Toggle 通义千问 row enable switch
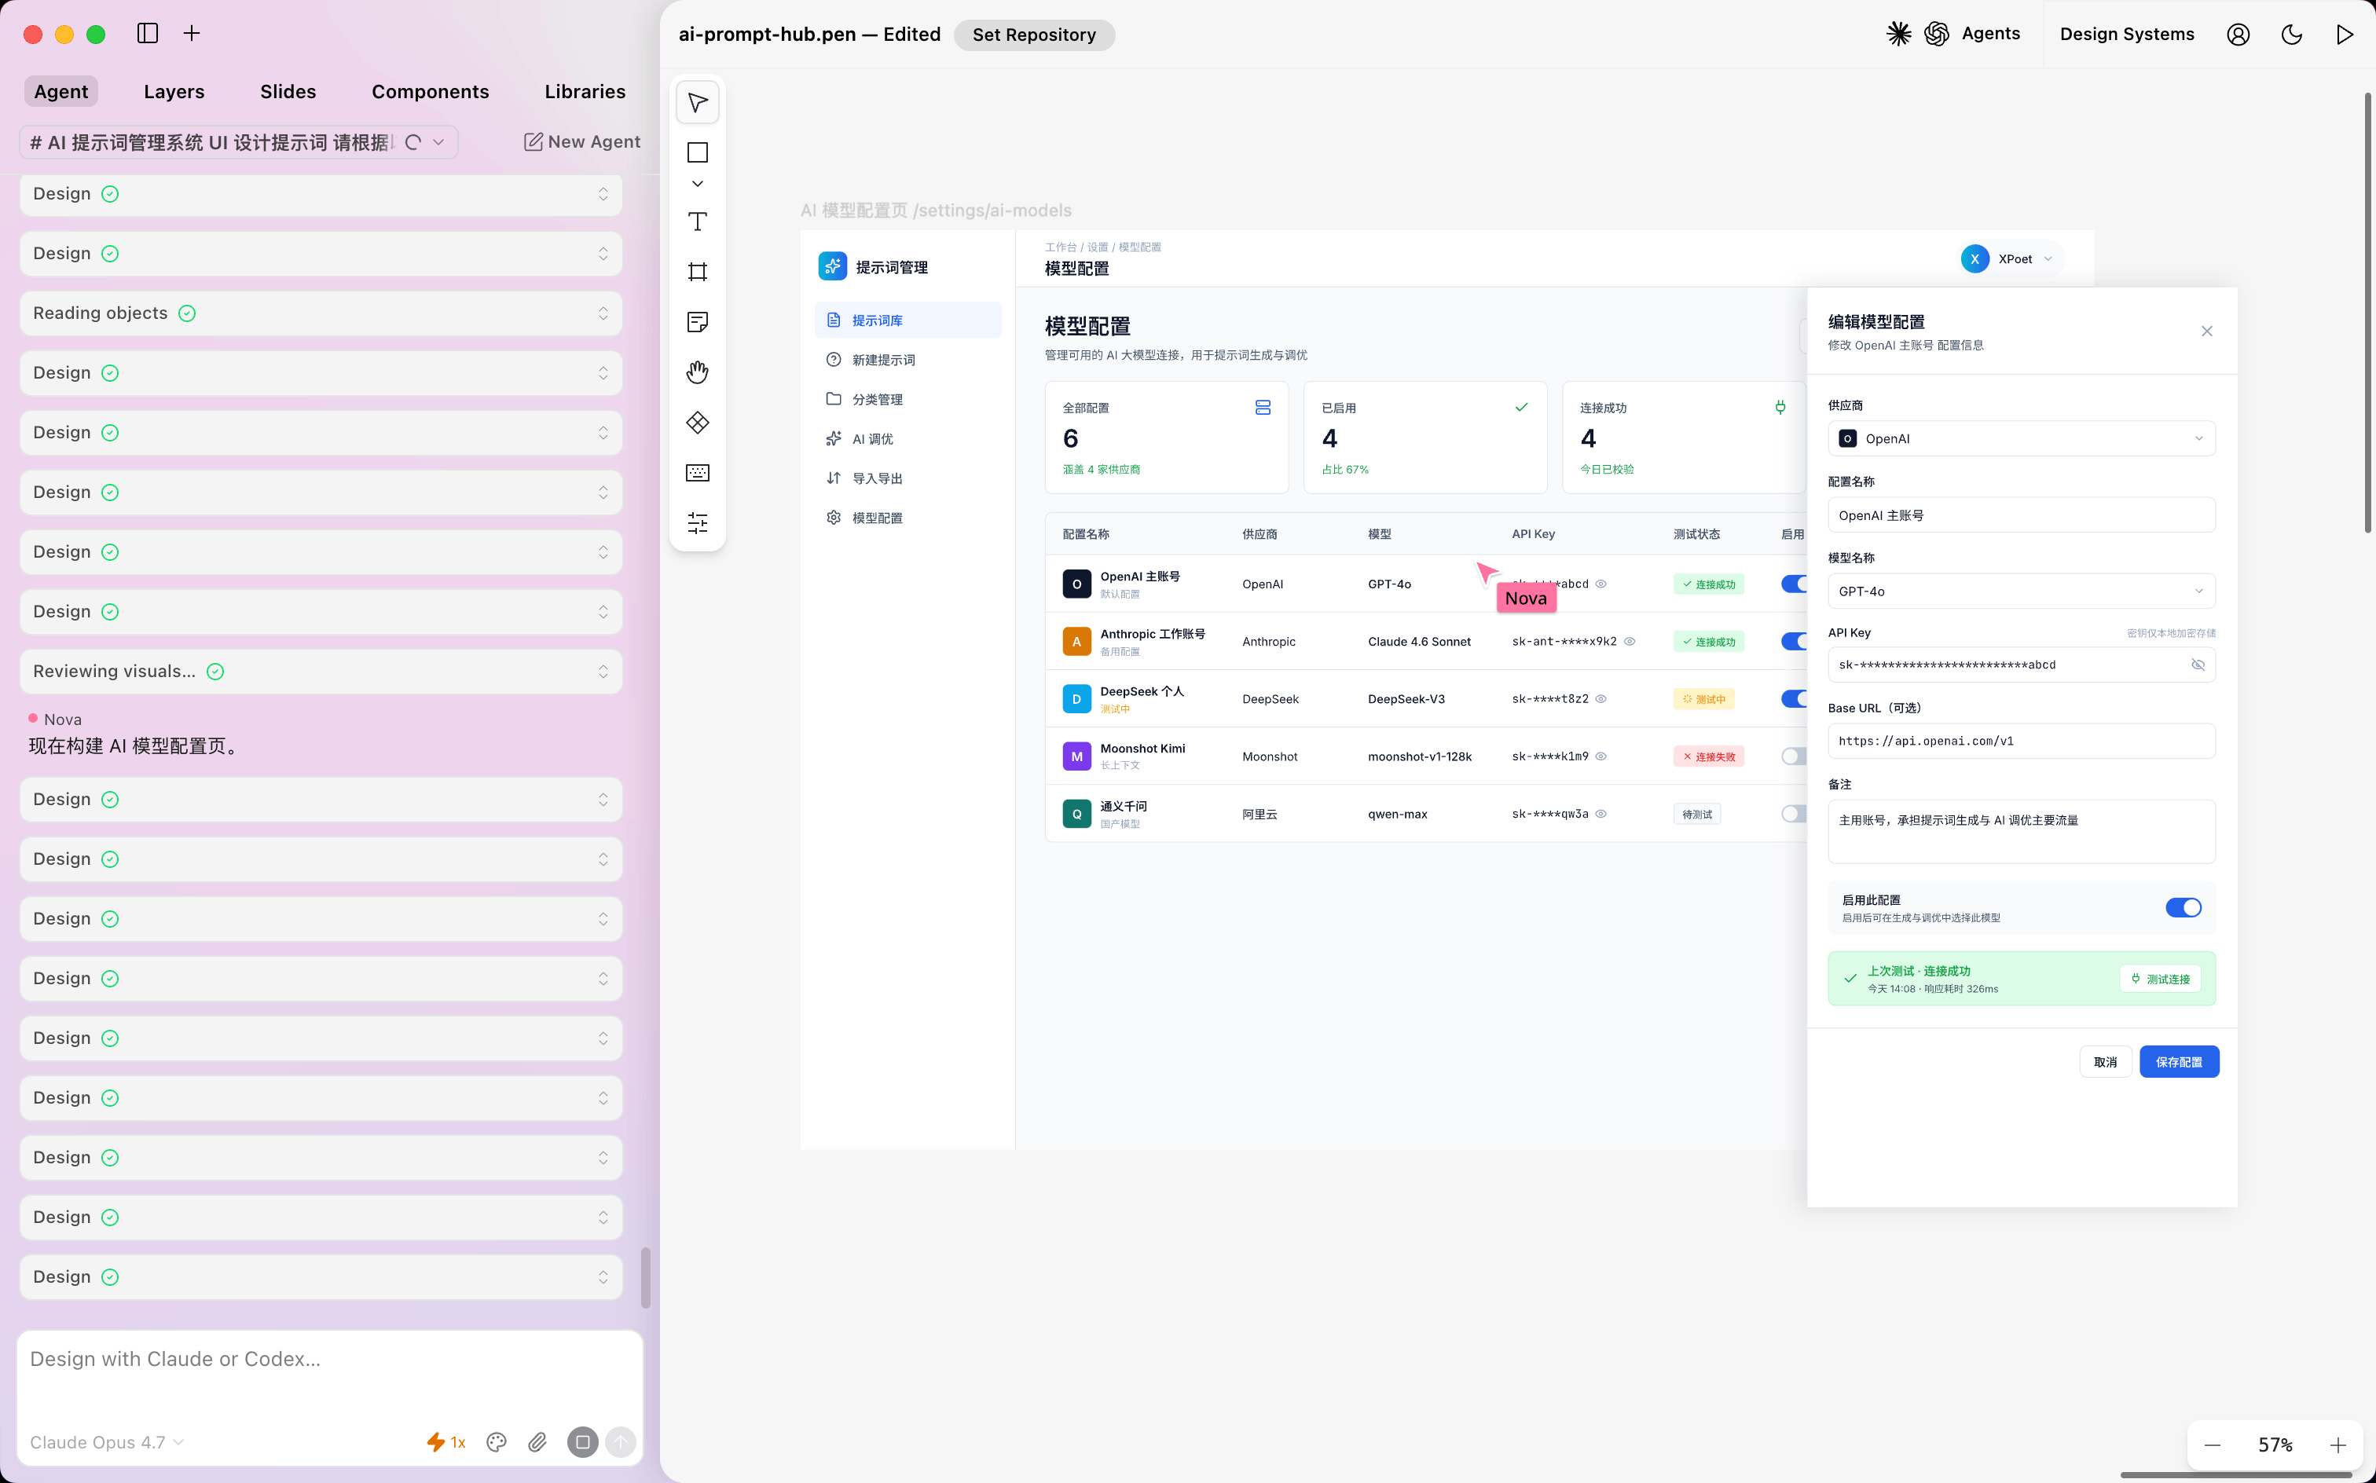The width and height of the screenshot is (2376, 1483). (x=1795, y=814)
